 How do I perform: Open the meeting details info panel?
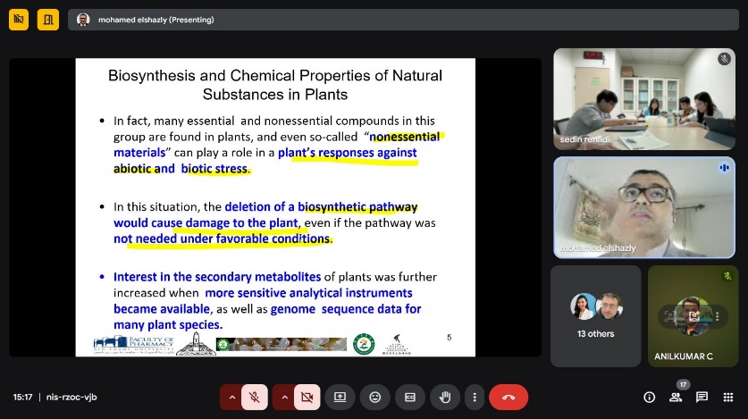tap(650, 397)
